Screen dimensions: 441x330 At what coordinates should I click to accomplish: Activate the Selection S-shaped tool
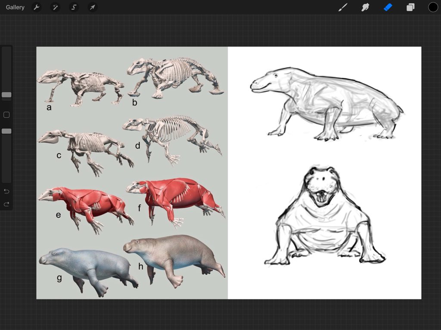(74, 7)
